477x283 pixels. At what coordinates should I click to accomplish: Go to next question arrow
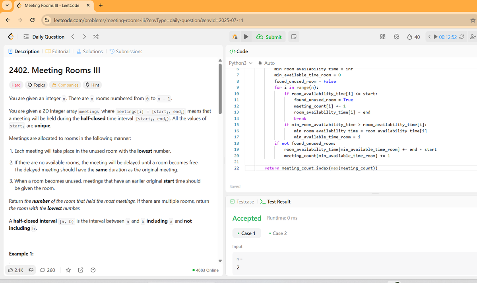(84, 37)
